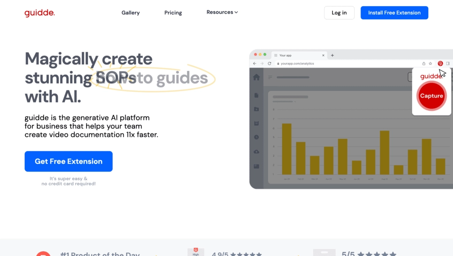Viewport: 453px width, 256px height.
Task: Open the side panel icon in the browser toolbar
Action: coord(448,63)
